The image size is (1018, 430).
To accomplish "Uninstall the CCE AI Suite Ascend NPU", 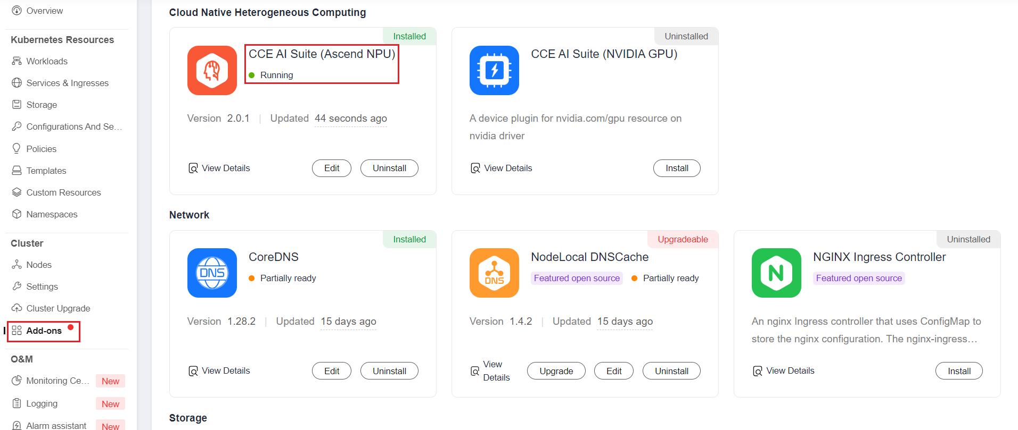I will pyautogui.click(x=389, y=168).
